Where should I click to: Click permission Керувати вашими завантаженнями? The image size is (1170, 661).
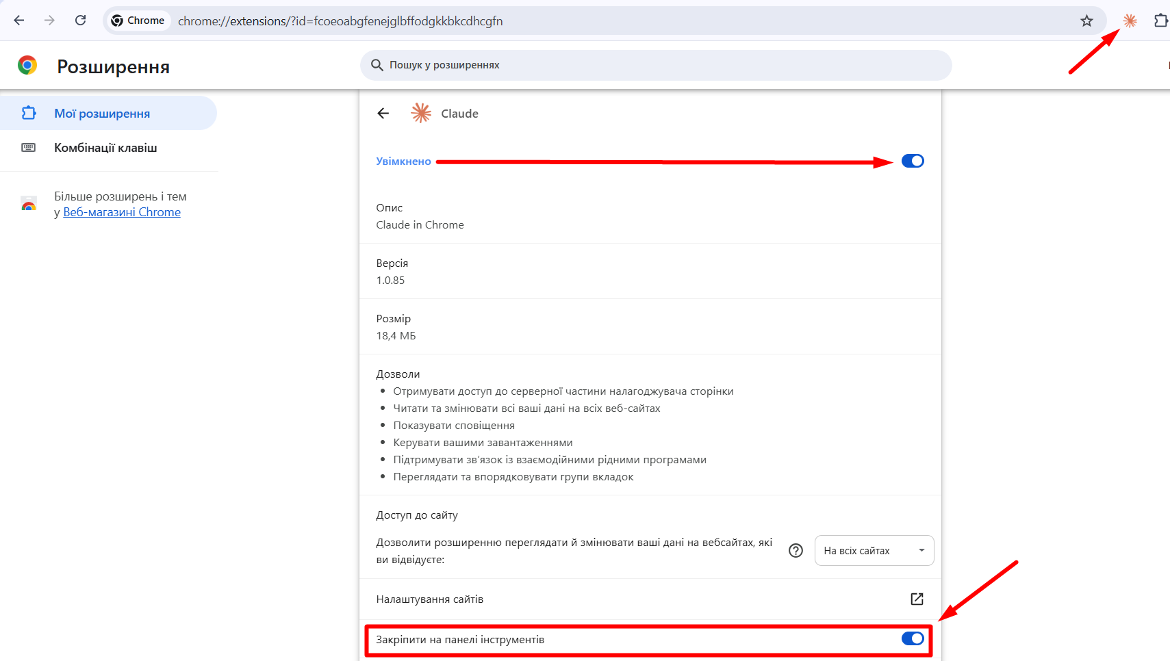(483, 443)
